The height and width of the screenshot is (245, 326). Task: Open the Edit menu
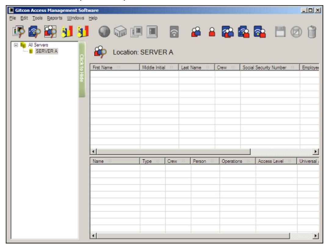[24, 18]
